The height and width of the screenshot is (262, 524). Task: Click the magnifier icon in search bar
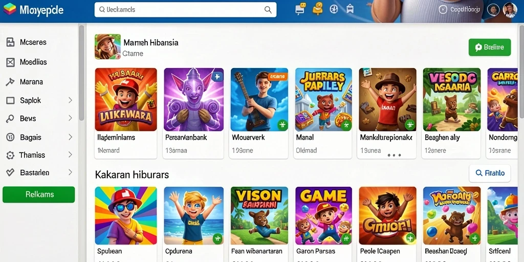pyautogui.click(x=268, y=10)
